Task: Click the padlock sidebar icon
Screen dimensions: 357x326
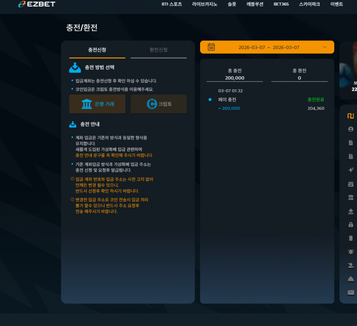Action: click(x=351, y=225)
